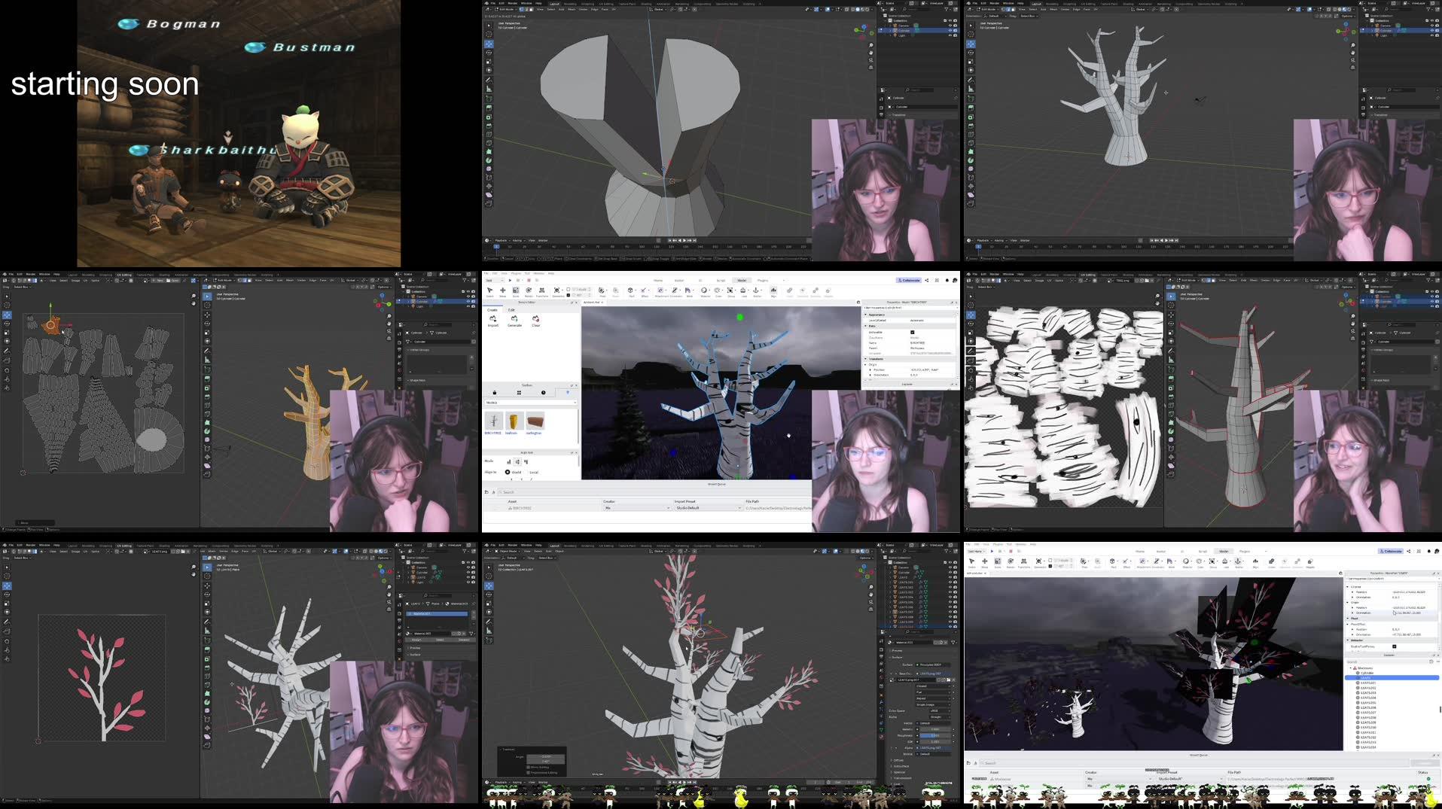Click Collaborate button in bottom-right Roblox Studio
The width and height of the screenshot is (1442, 809).
[1392, 551]
